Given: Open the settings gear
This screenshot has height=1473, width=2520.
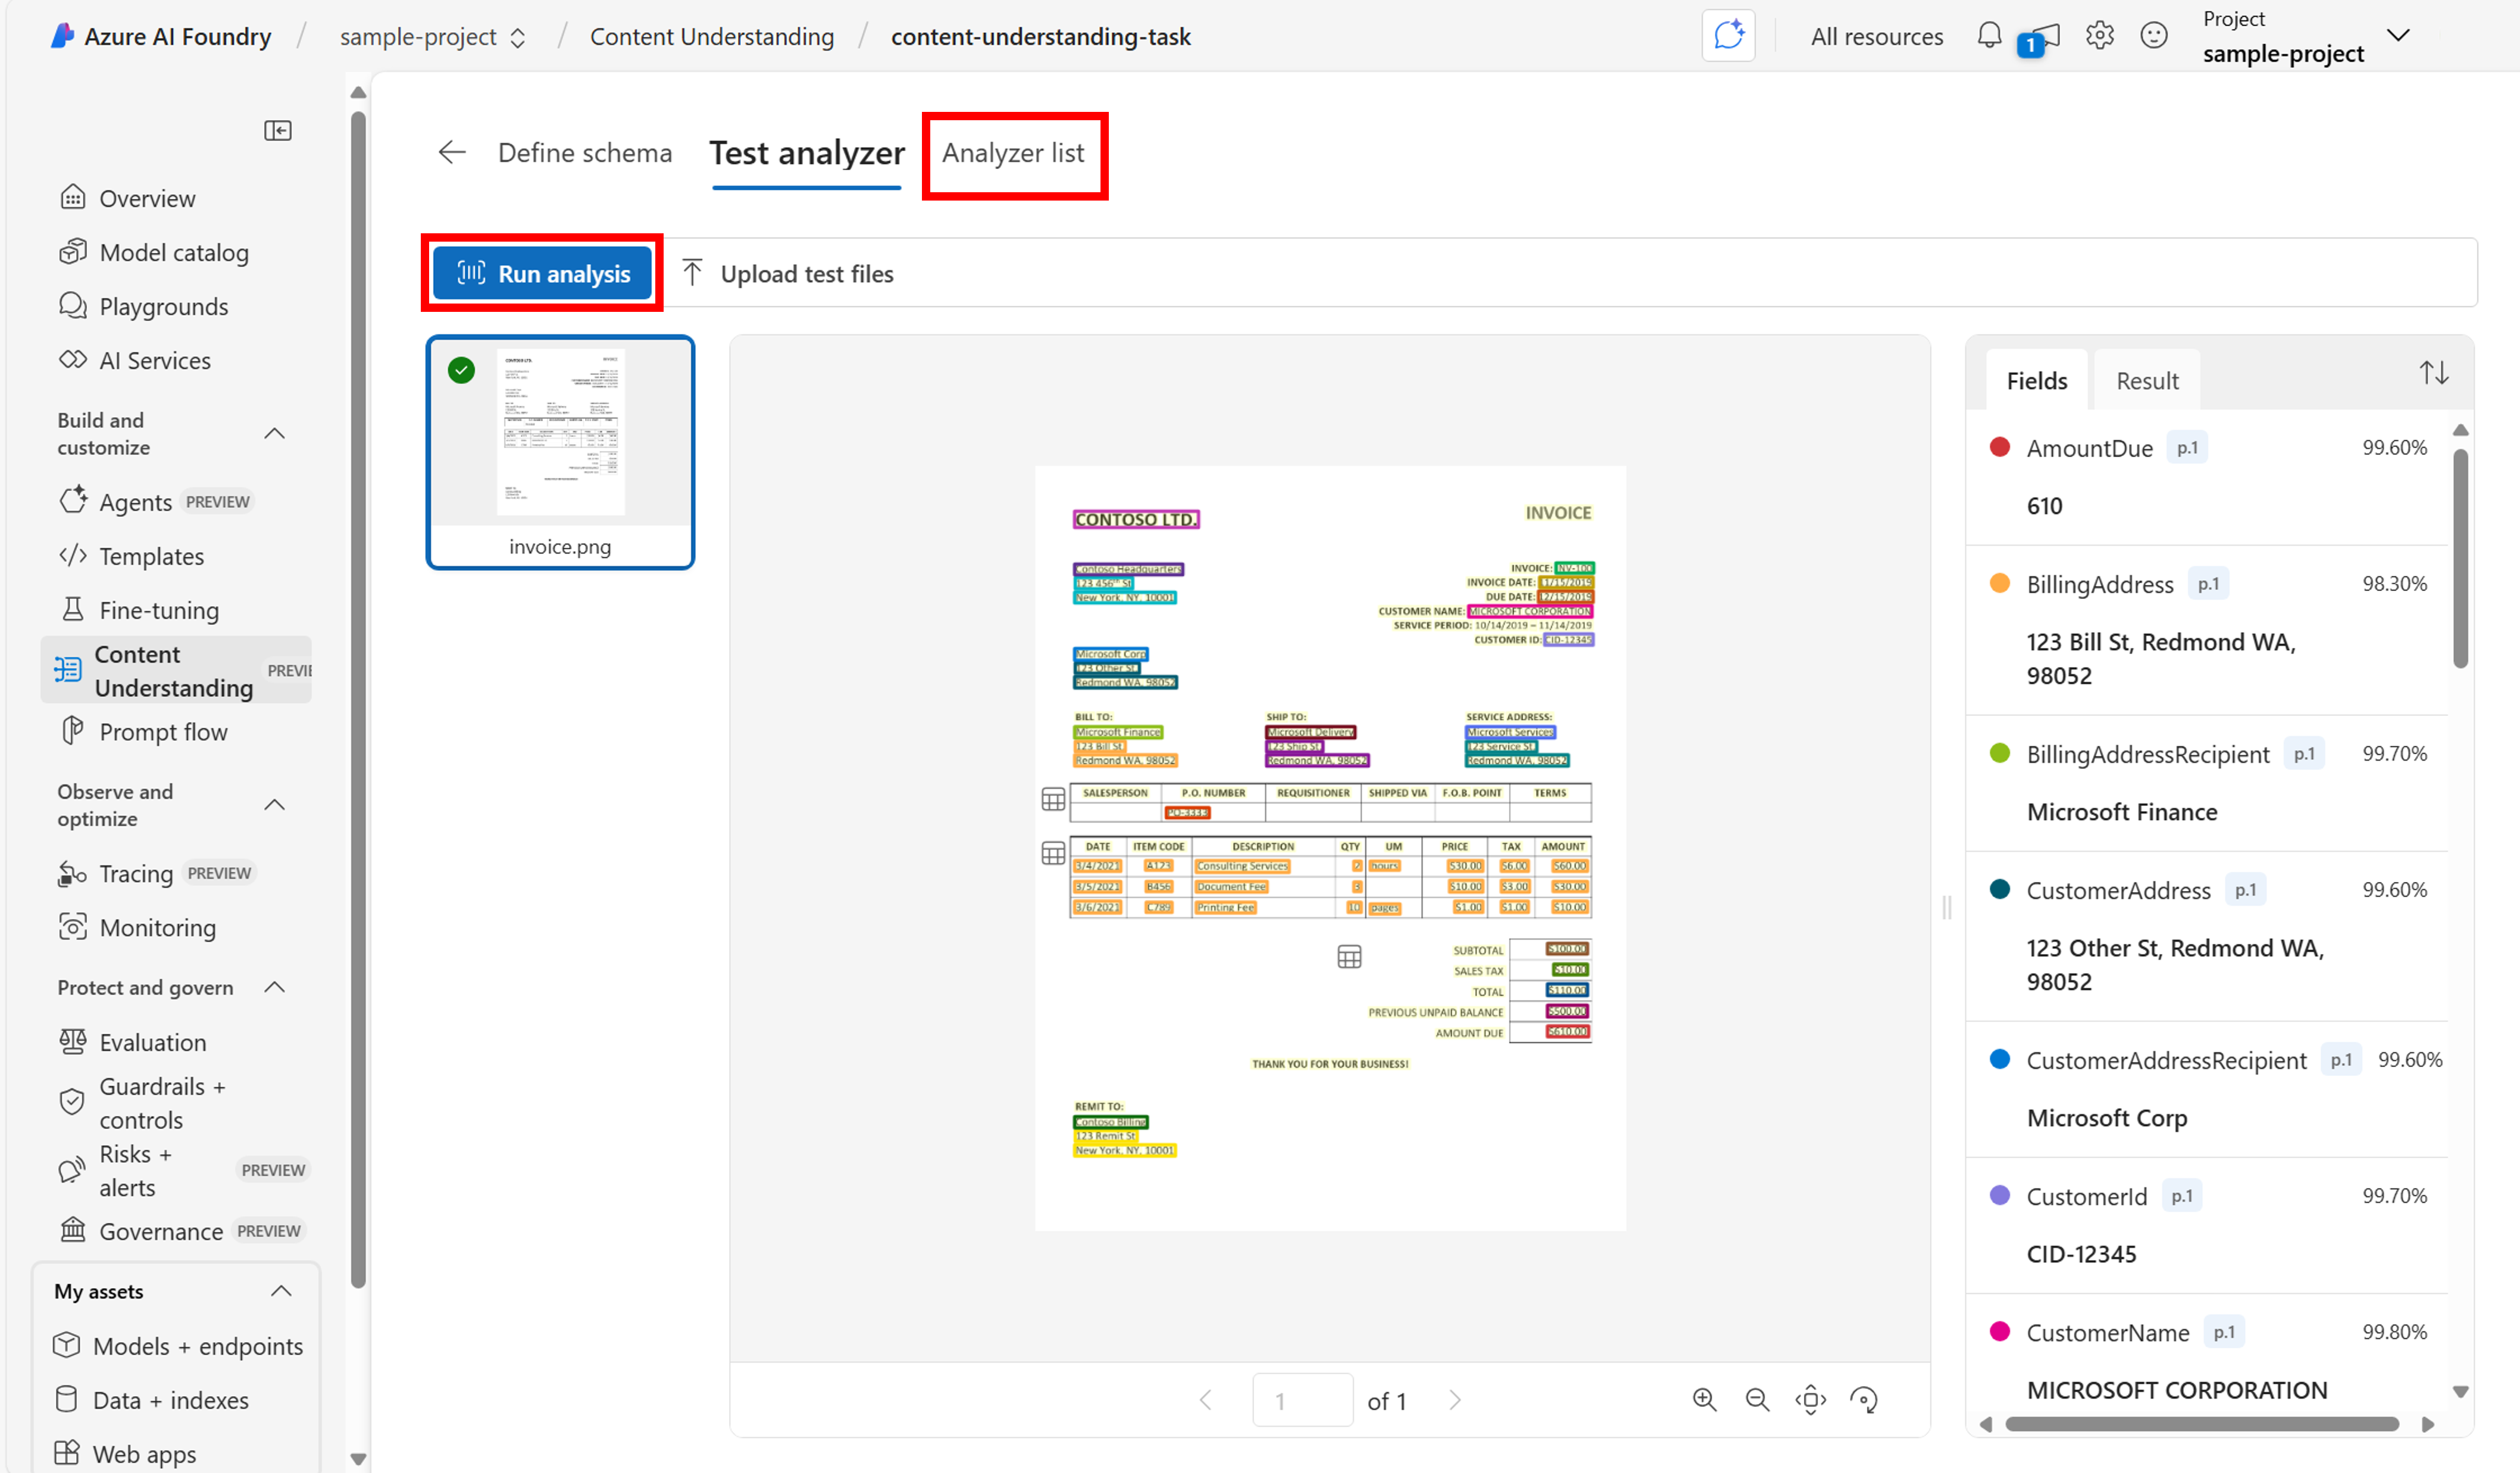Looking at the screenshot, I should (x=2100, y=35).
